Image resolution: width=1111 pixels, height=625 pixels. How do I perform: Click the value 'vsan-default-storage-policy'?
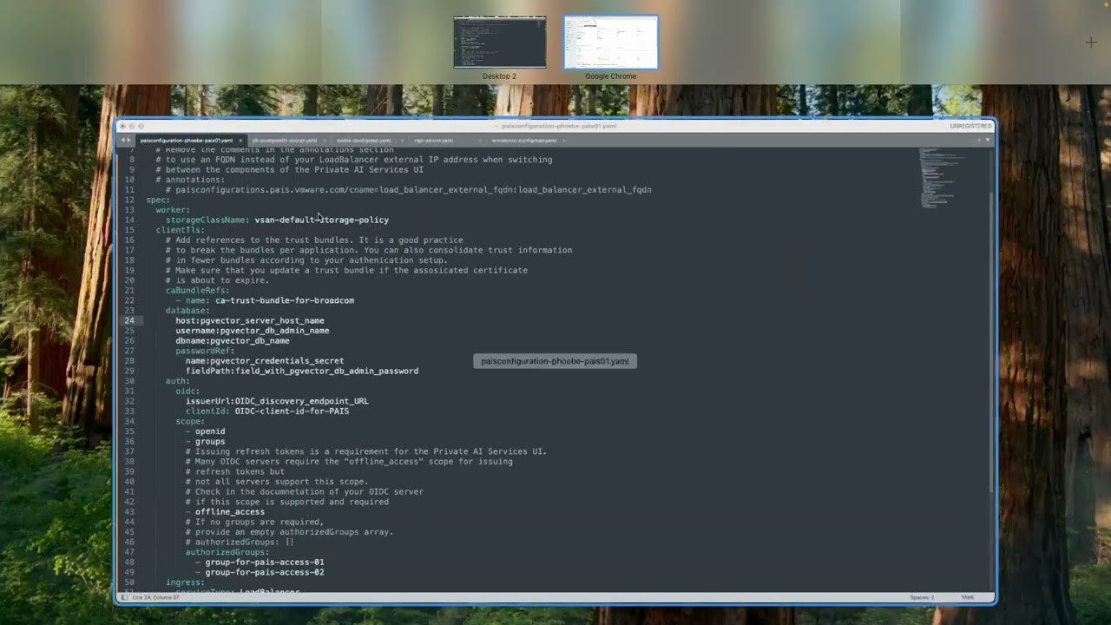click(x=322, y=220)
